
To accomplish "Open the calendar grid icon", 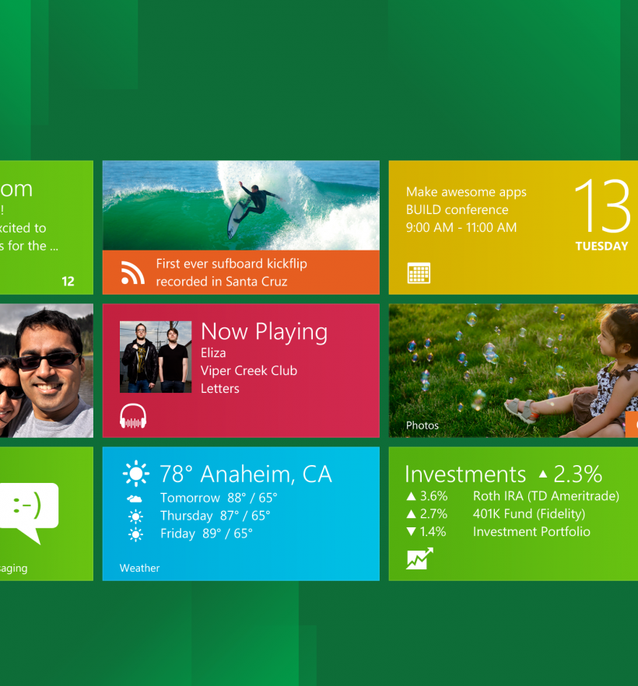I will pos(419,273).
